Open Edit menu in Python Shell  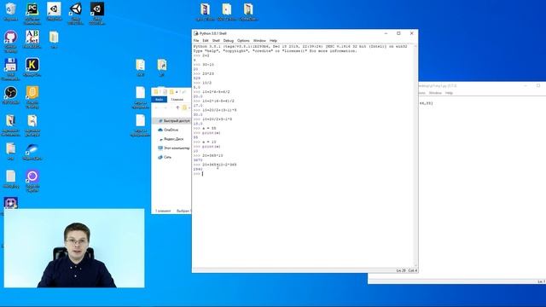(206, 41)
